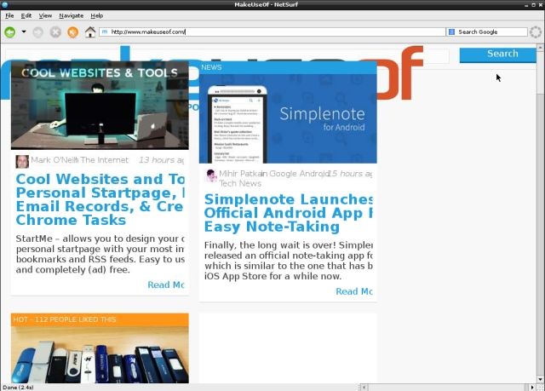Open the Navigate menu

[x=72, y=15]
